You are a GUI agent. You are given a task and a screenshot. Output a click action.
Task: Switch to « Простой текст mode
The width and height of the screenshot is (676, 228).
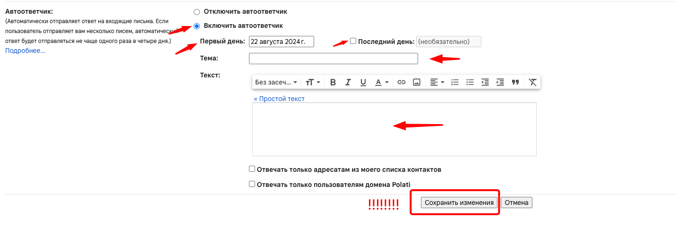(x=279, y=99)
